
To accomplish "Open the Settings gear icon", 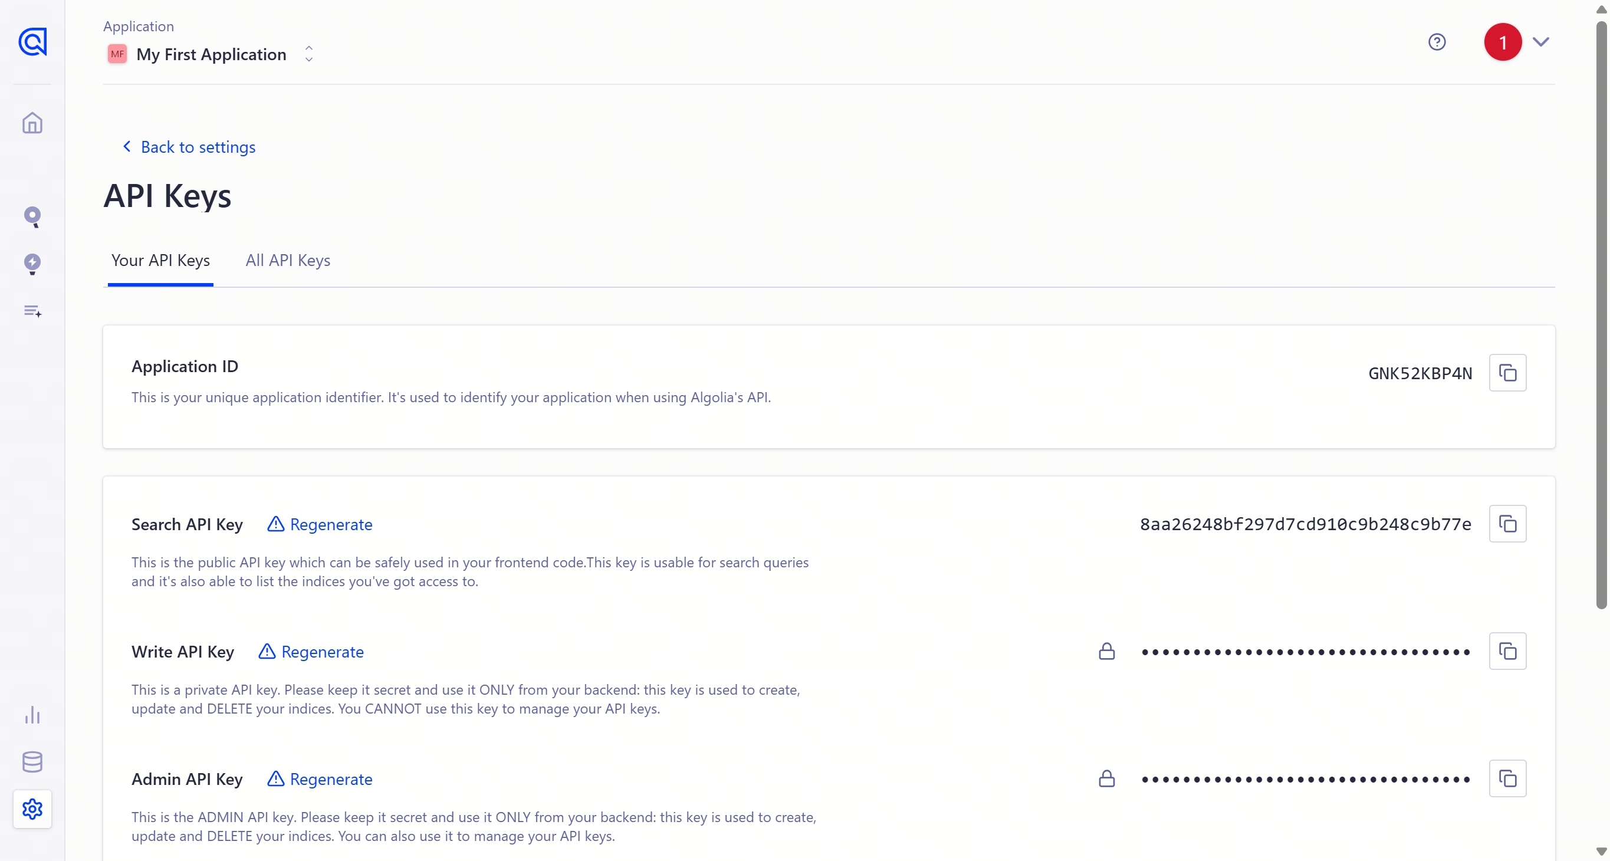I will pos(32,809).
